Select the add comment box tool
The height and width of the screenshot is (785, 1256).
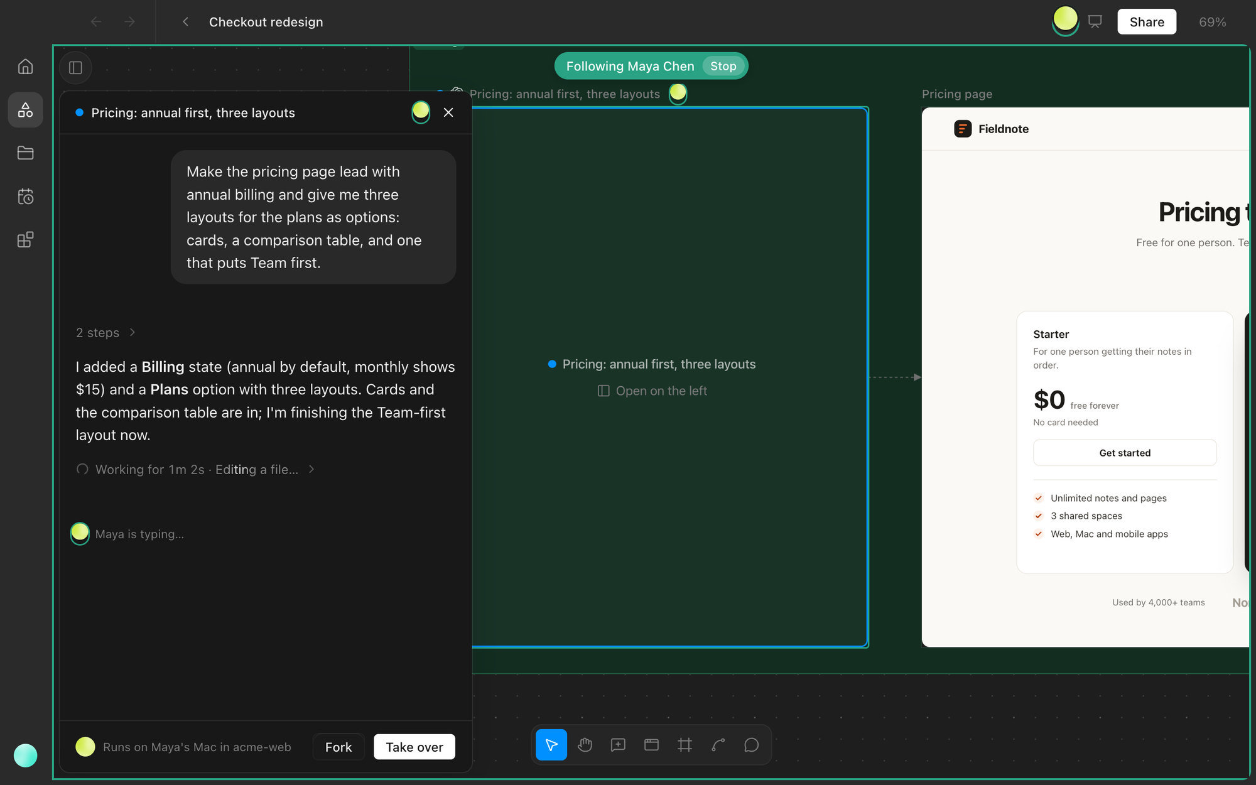click(x=618, y=745)
